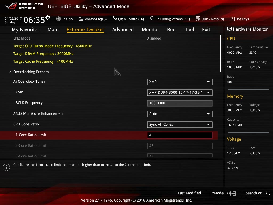Click the EzMode exit arrow icon
Viewport: 273px width, 205px height.
pos(233,193)
